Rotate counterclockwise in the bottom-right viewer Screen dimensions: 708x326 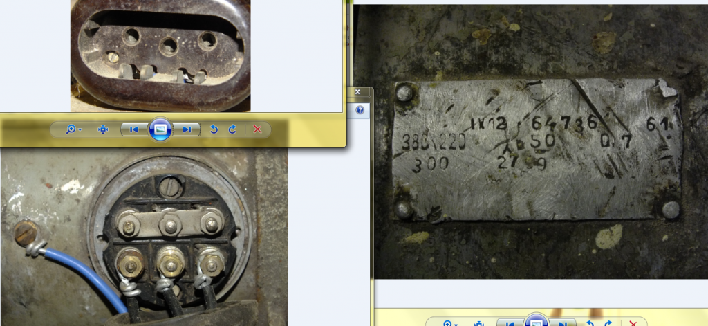click(x=590, y=324)
